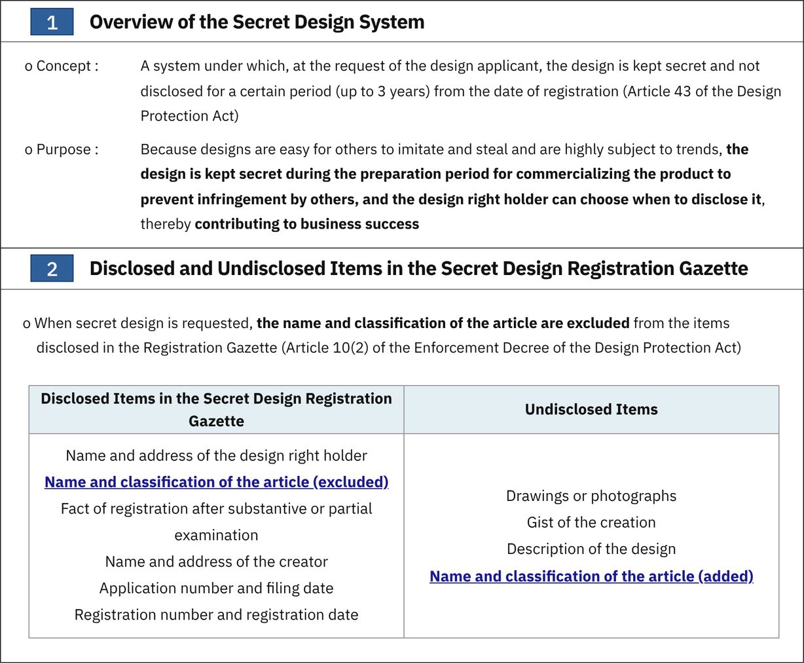Click the line 'Because designs are easy for others to imitate'
This screenshot has height=664, width=804.
[x=444, y=150]
